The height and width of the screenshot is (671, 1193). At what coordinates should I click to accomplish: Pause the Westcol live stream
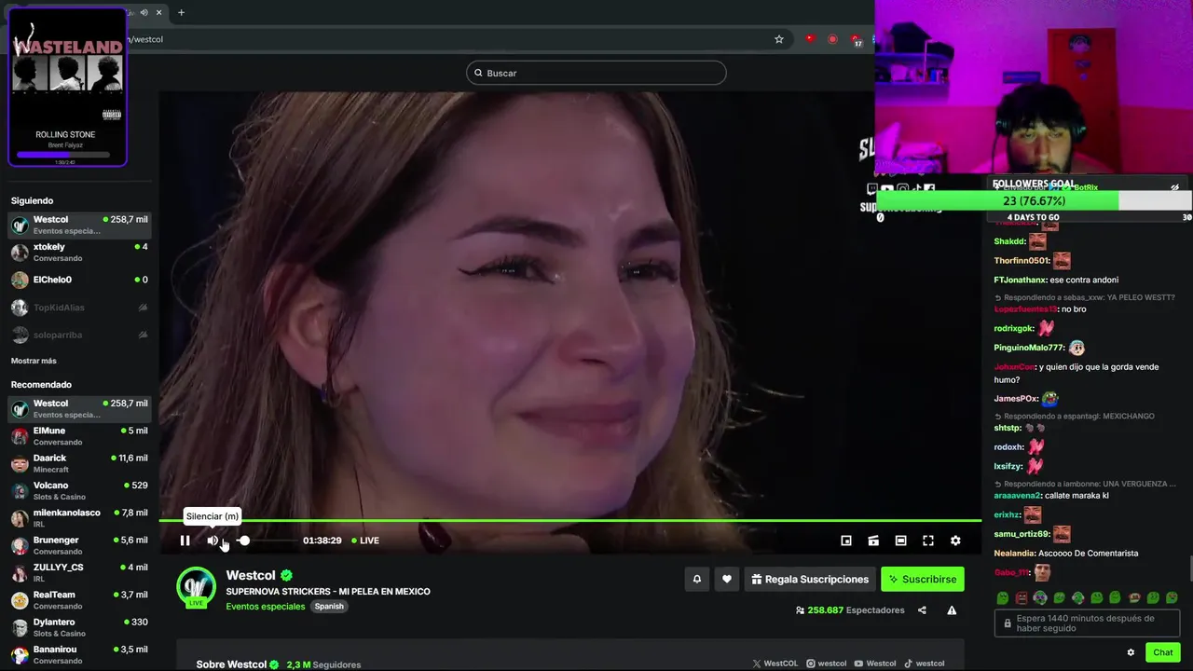coord(185,541)
